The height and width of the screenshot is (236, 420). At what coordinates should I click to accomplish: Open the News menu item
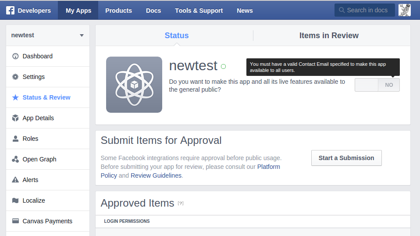(x=245, y=11)
